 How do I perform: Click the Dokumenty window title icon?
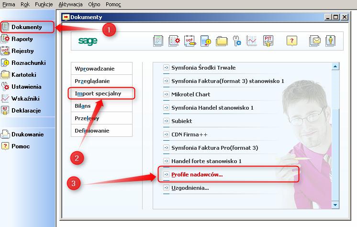pyautogui.click(x=66, y=17)
